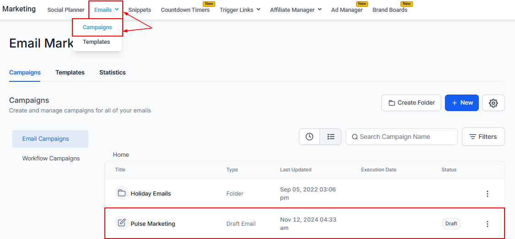Click the Pulse Marketing draft edit icon
Screen dimensions: 515x239
click(x=121, y=223)
